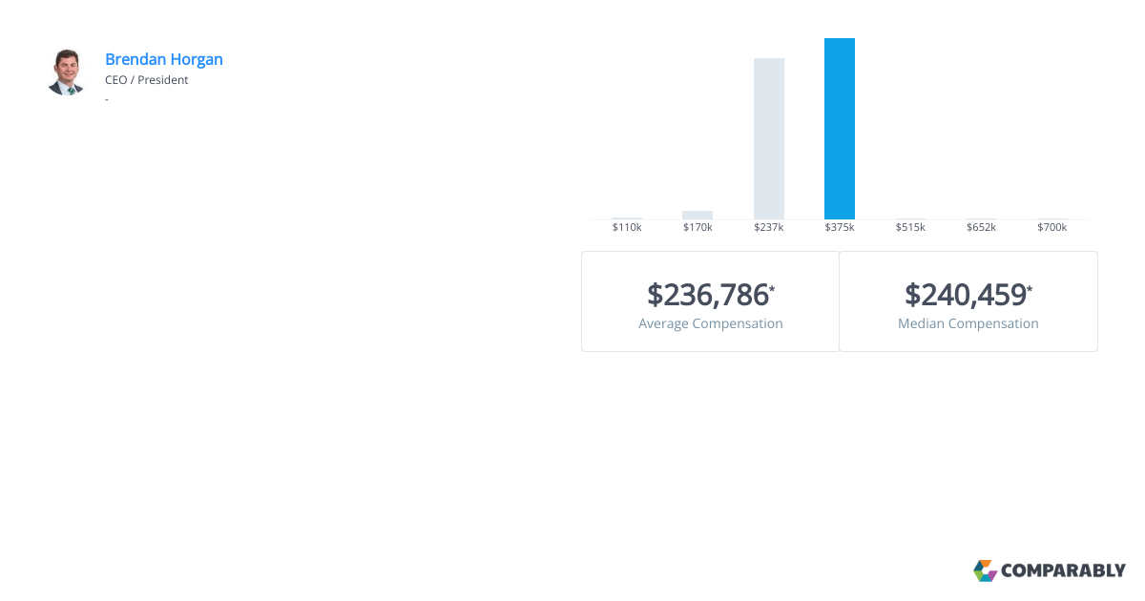Viewport: 1145px width, 601px height.
Task: Click the COMPARABLY brand wordmark
Action: click(1063, 571)
